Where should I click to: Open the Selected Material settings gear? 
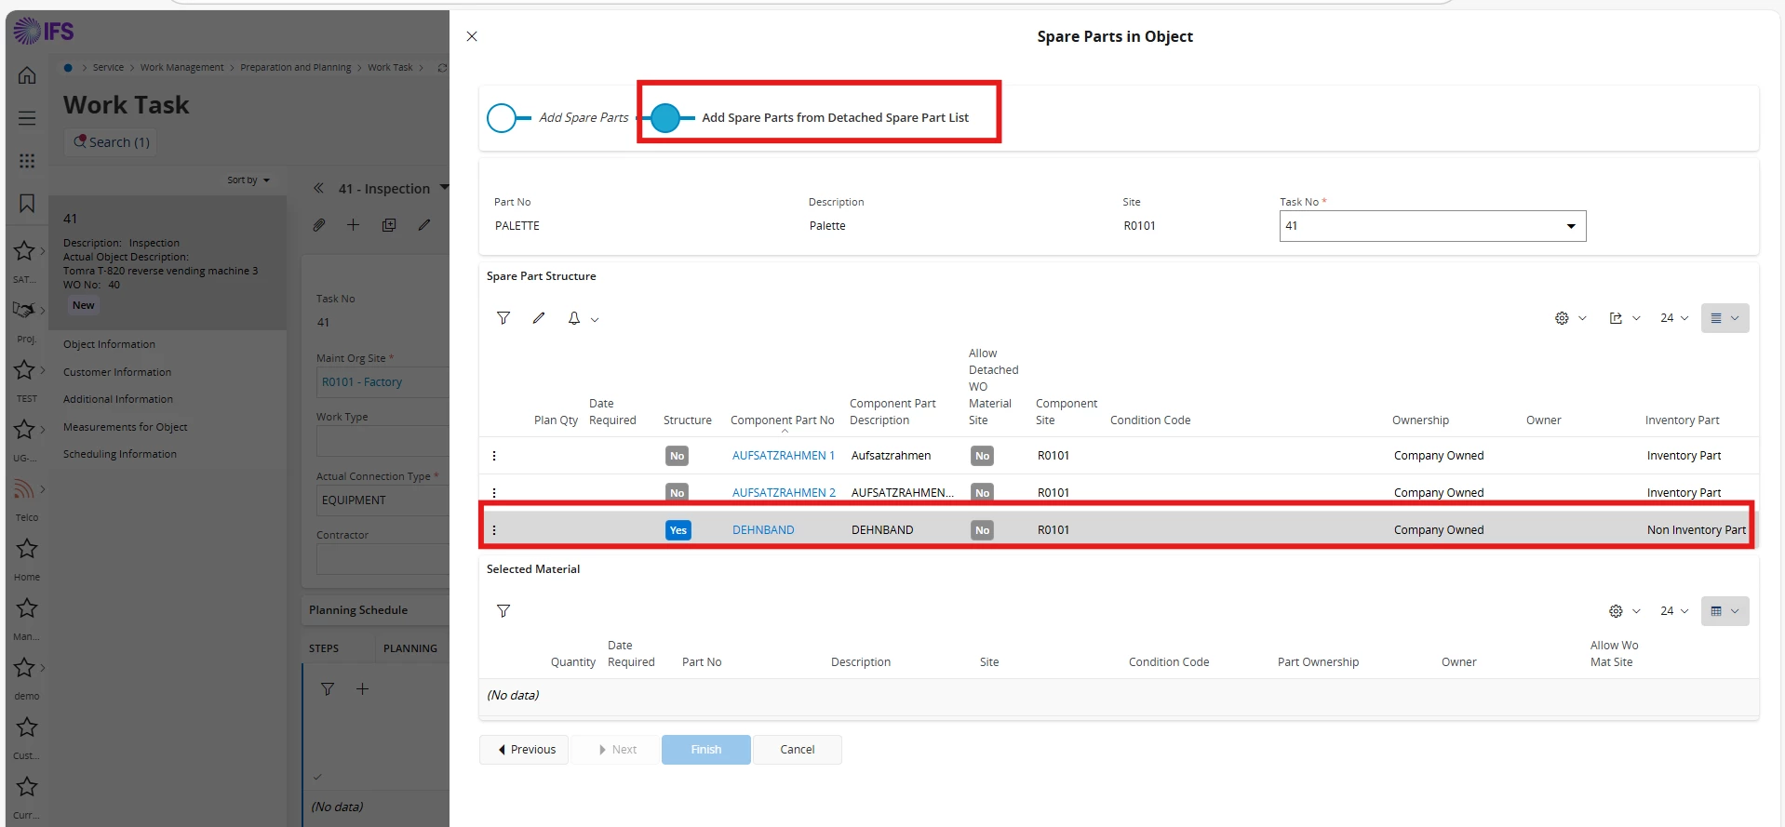1616,611
